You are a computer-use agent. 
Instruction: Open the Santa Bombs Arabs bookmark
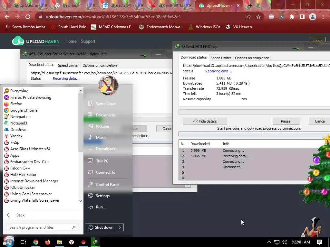tap(25, 27)
